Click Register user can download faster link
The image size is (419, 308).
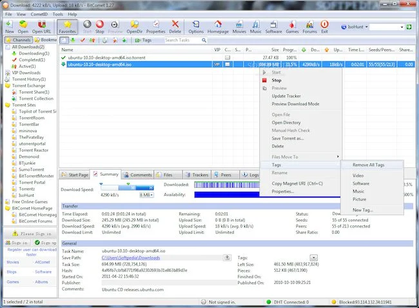pyautogui.click(x=32, y=252)
